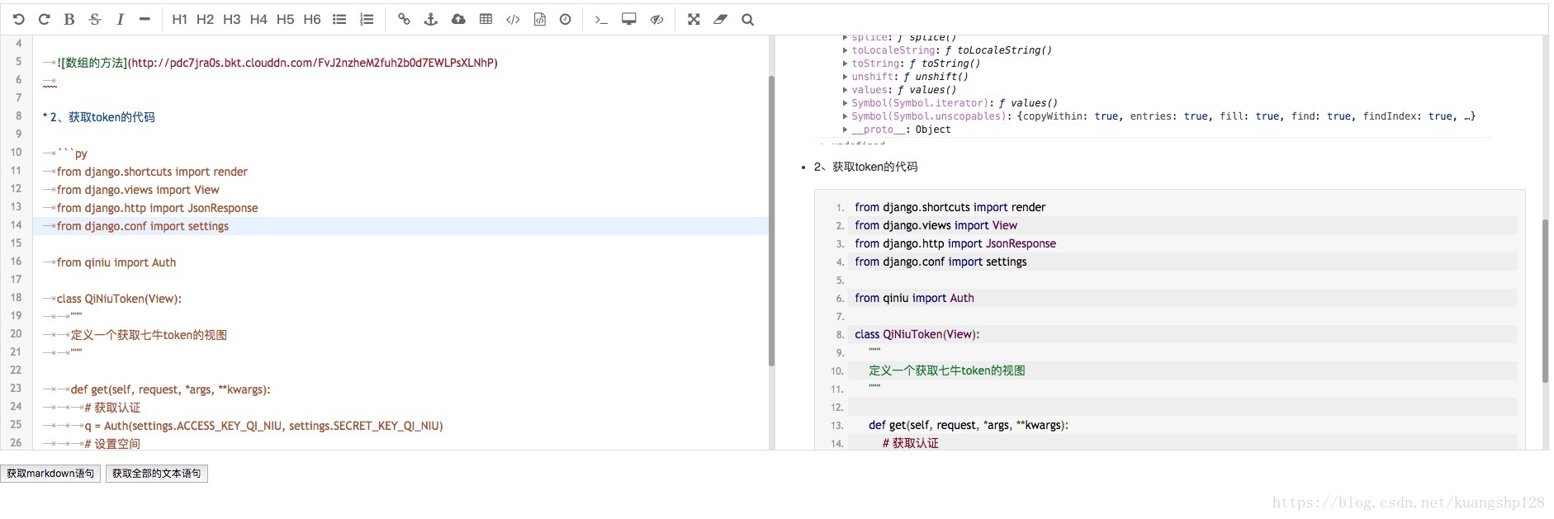Apply italic formatting

pos(120,19)
